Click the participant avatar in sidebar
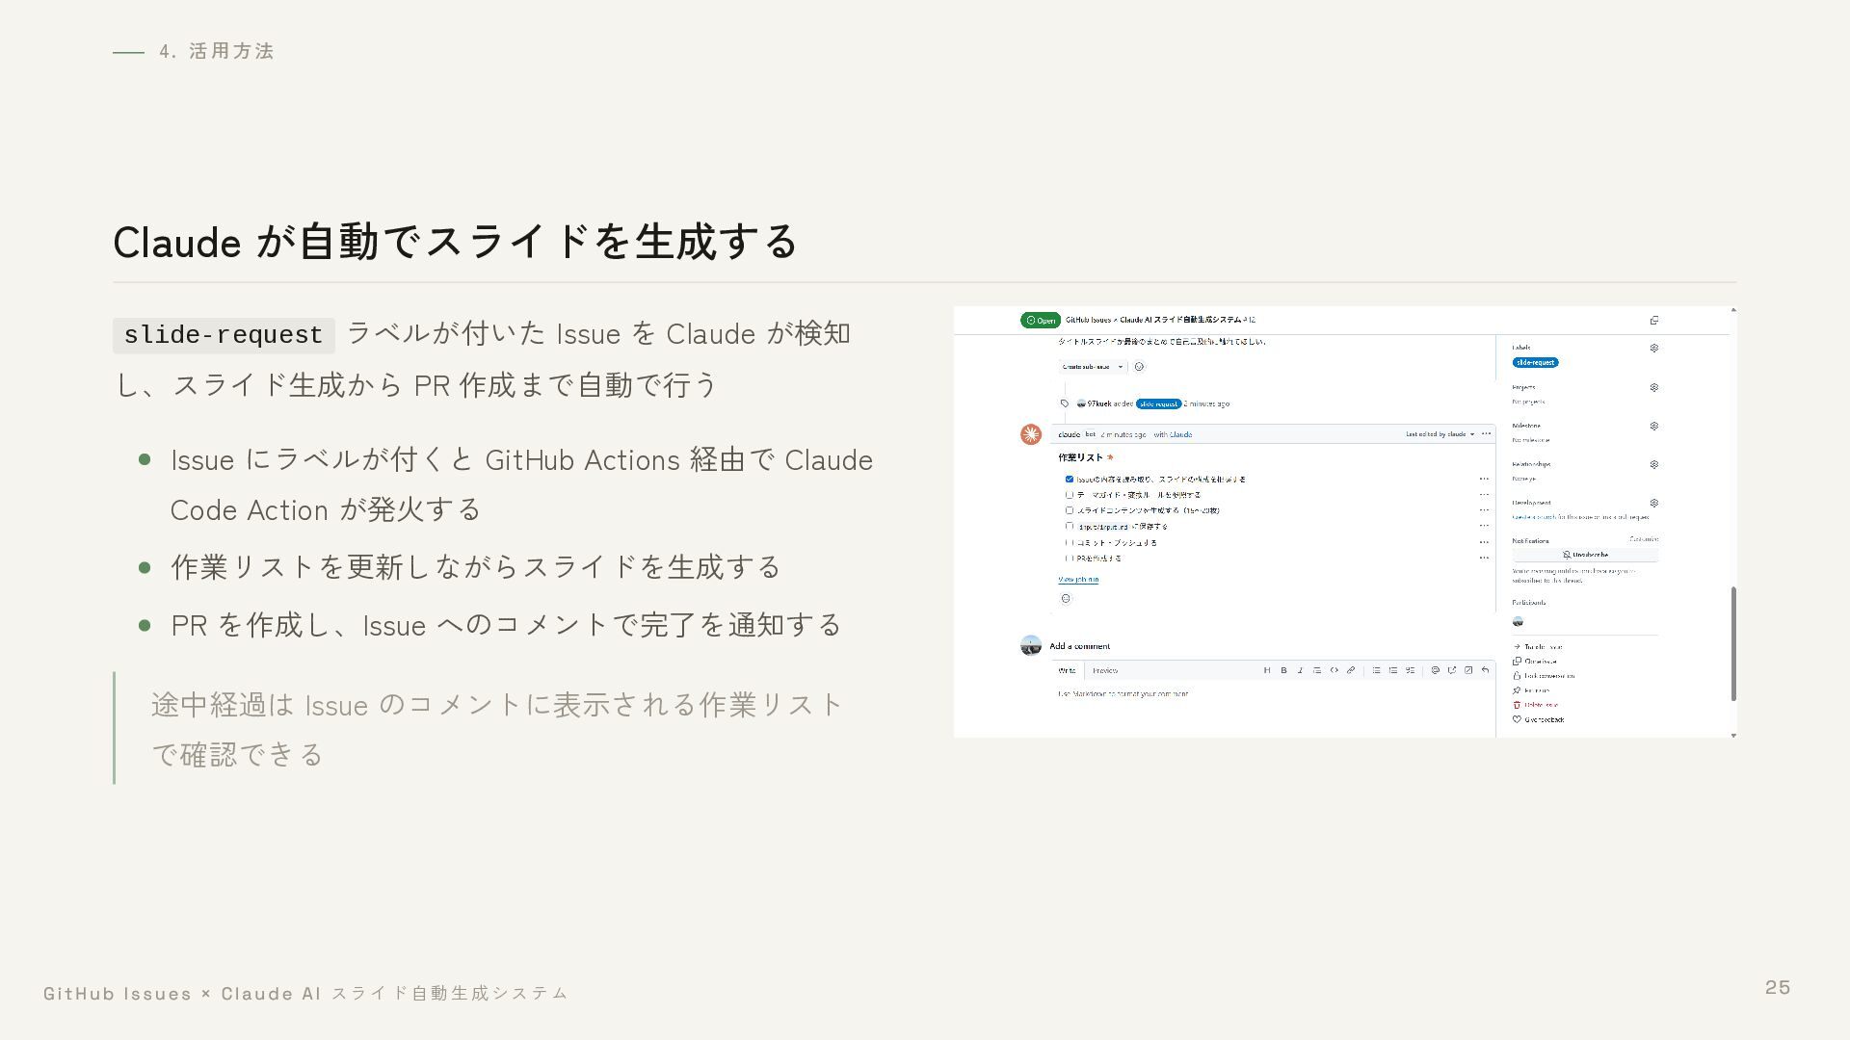The width and height of the screenshot is (1850, 1040). click(1519, 621)
